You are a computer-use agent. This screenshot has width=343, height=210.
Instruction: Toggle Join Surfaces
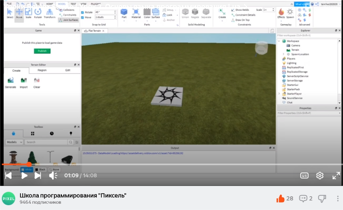click(69, 20)
